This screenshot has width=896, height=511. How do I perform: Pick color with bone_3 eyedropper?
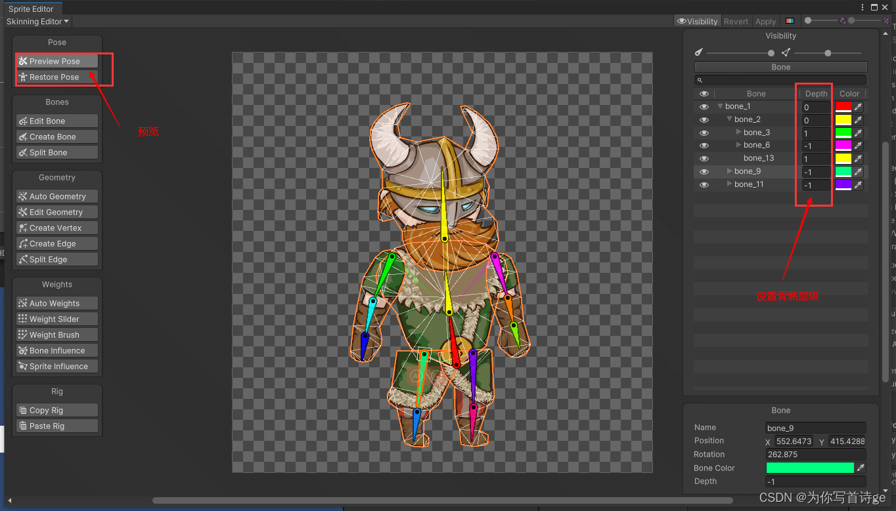tap(858, 133)
